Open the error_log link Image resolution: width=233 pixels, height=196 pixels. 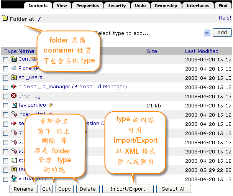click(30, 96)
